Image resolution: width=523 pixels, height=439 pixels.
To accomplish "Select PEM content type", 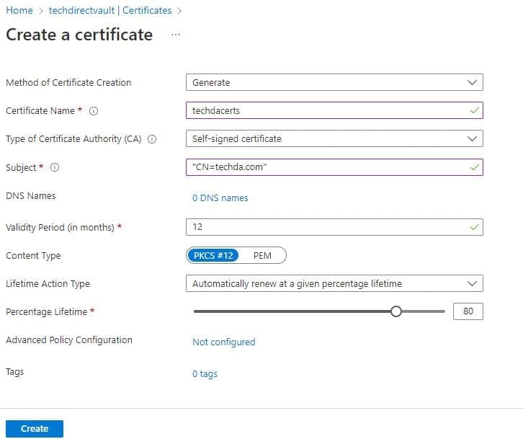I will click(x=262, y=255).
